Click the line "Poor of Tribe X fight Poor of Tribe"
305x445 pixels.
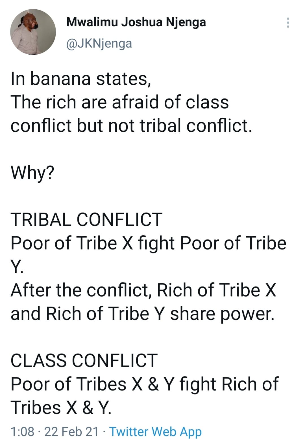tap(149, 243)
